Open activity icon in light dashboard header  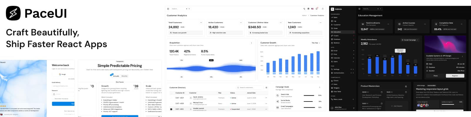(304, 9)
